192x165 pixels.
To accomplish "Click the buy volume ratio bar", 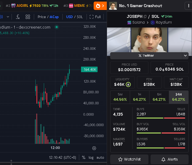I will [x=161, y=133].
